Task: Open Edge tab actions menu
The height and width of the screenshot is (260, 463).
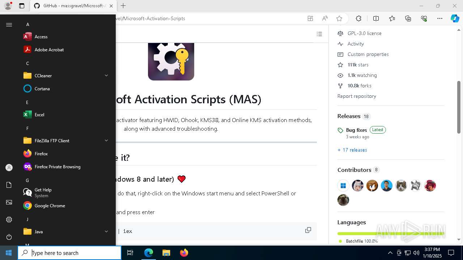Action: point(22,6)
